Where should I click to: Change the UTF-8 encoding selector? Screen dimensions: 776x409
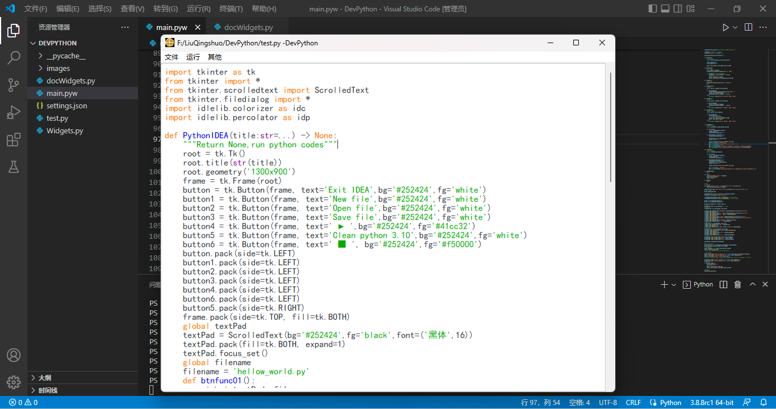coord(608,403)
